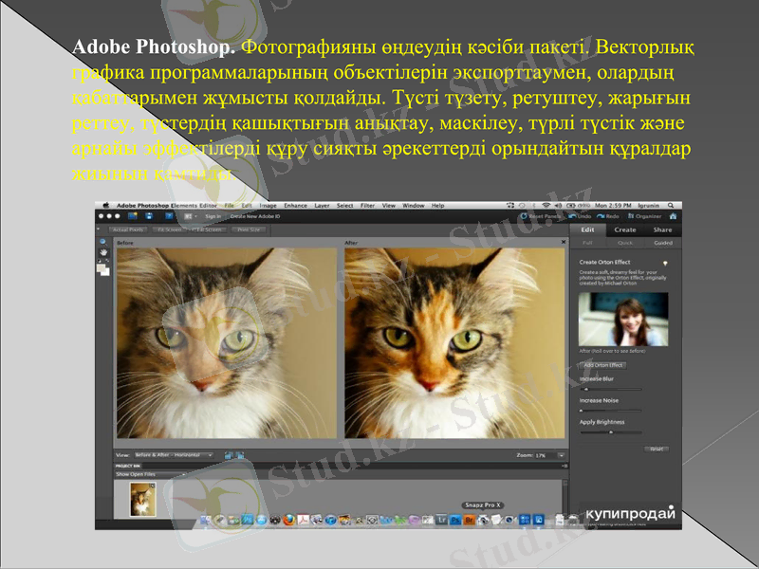Toggle the lightbulb hint on Create Orton Effect
Image resolution: width=759 pixels, height=569 pixels.
pyautogui.click(x=664, y=264)
